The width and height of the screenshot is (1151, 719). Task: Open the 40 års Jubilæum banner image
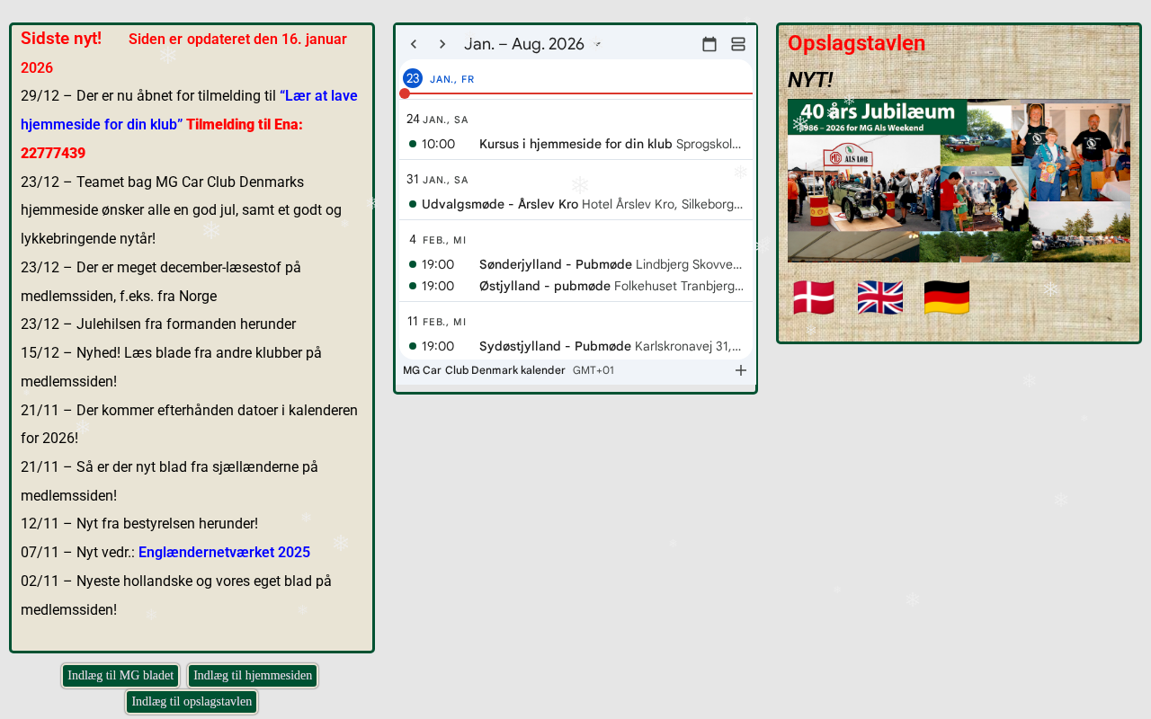[x=959, y=181]
